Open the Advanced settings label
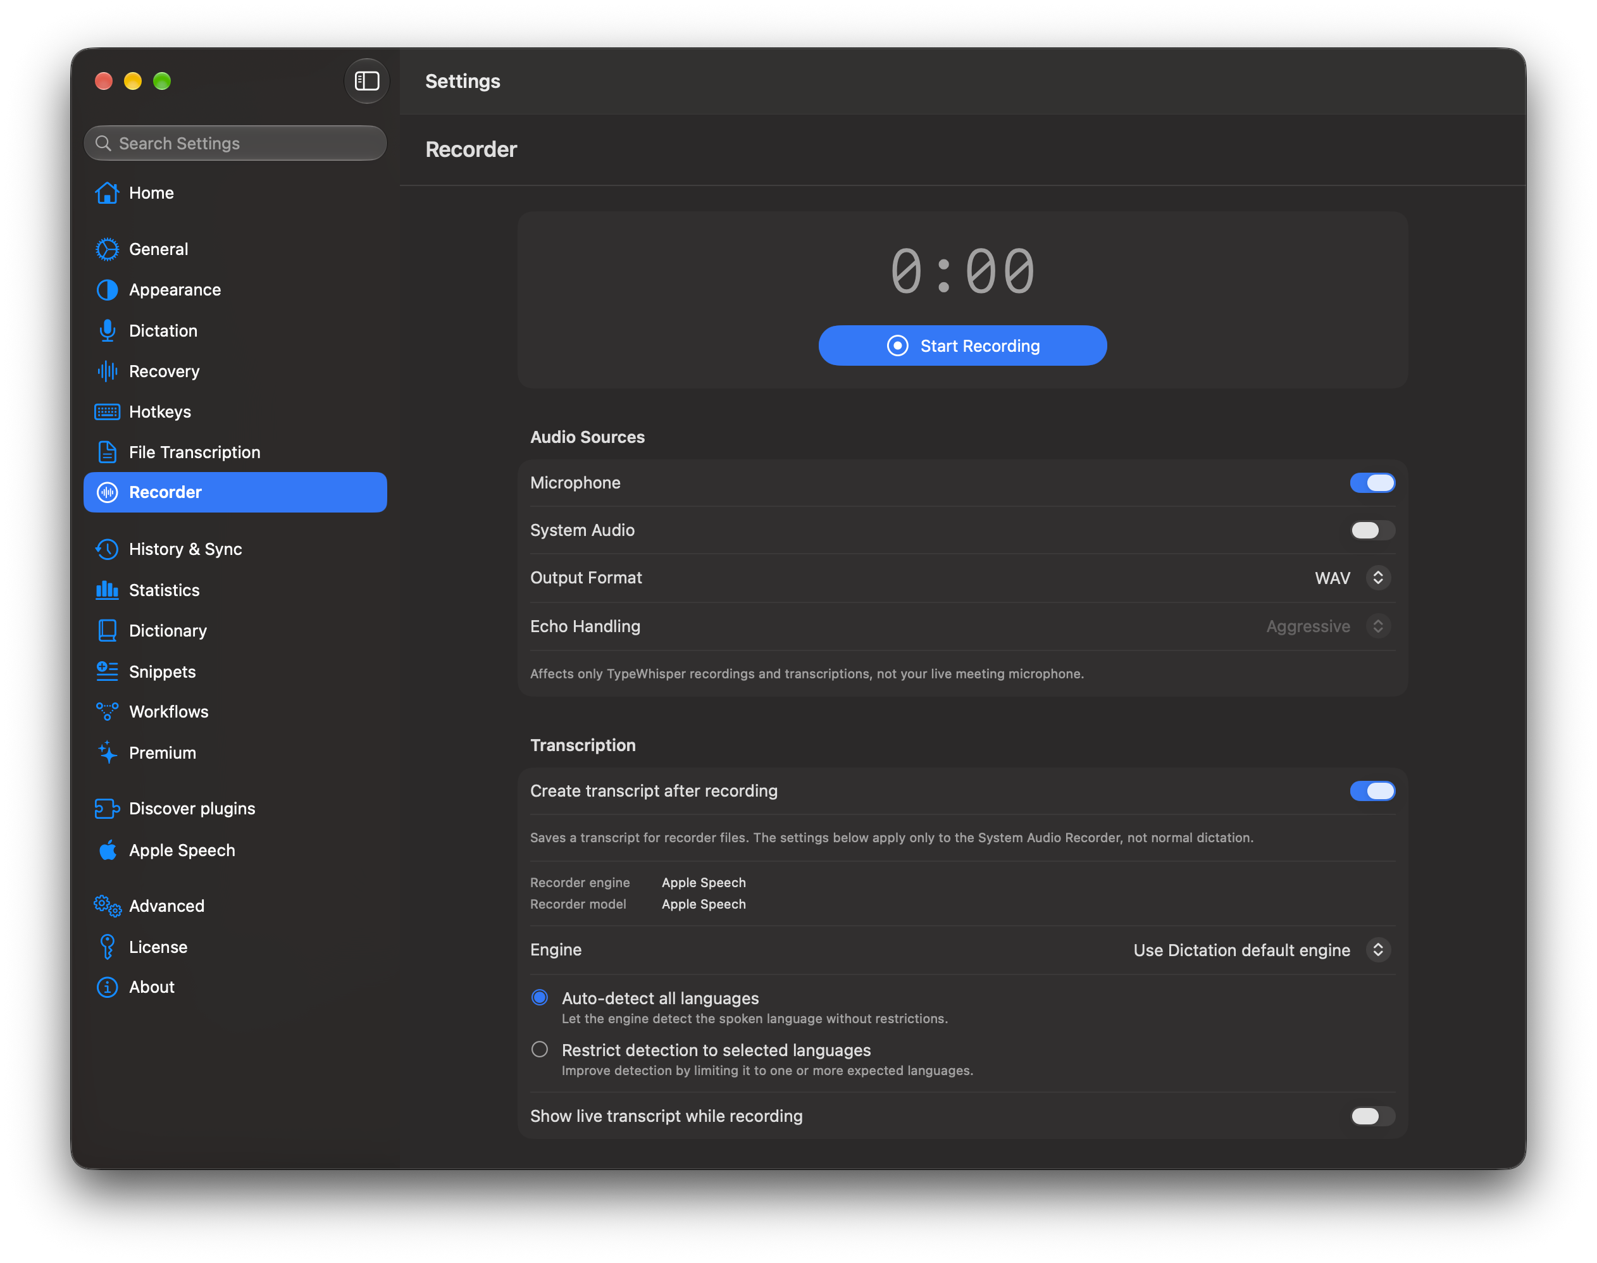 click(166, 906)
